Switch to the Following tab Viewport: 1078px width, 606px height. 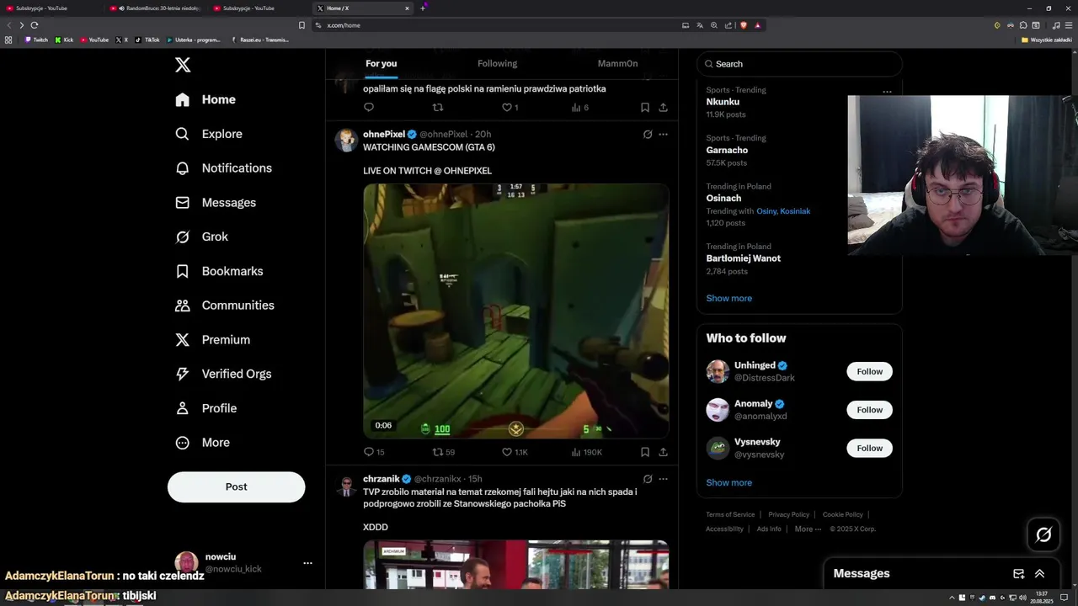(497, 63)
